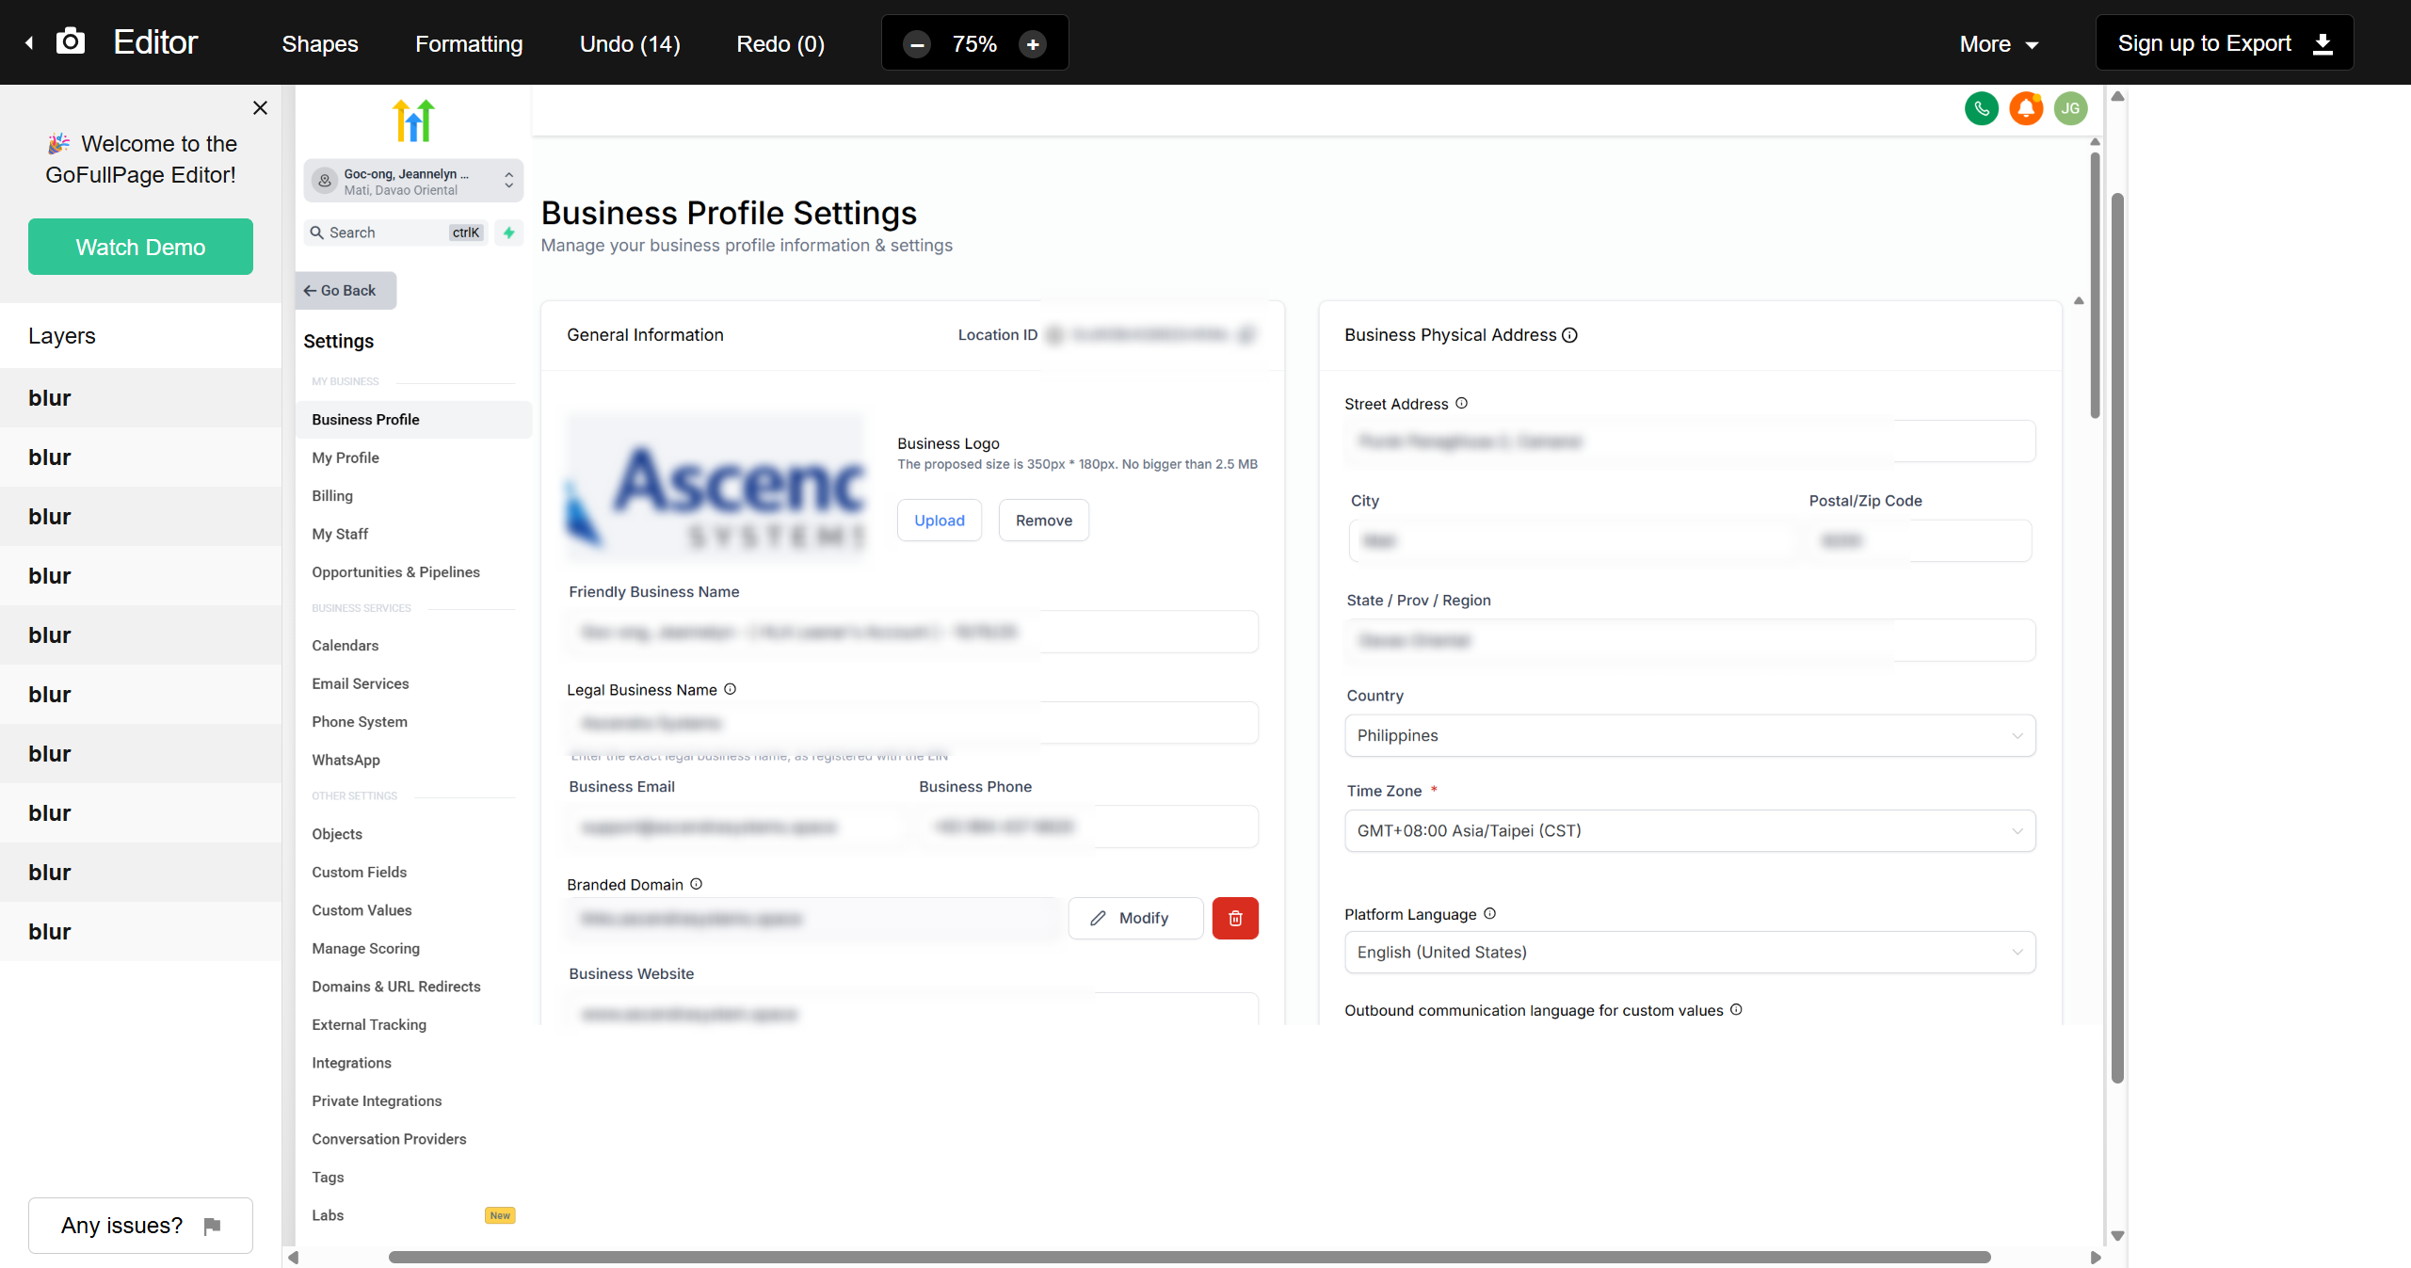This screenshot has height=1268, width=2411.
Task: Click the Search field in sidebar
Action: click(x=395, y=233)
